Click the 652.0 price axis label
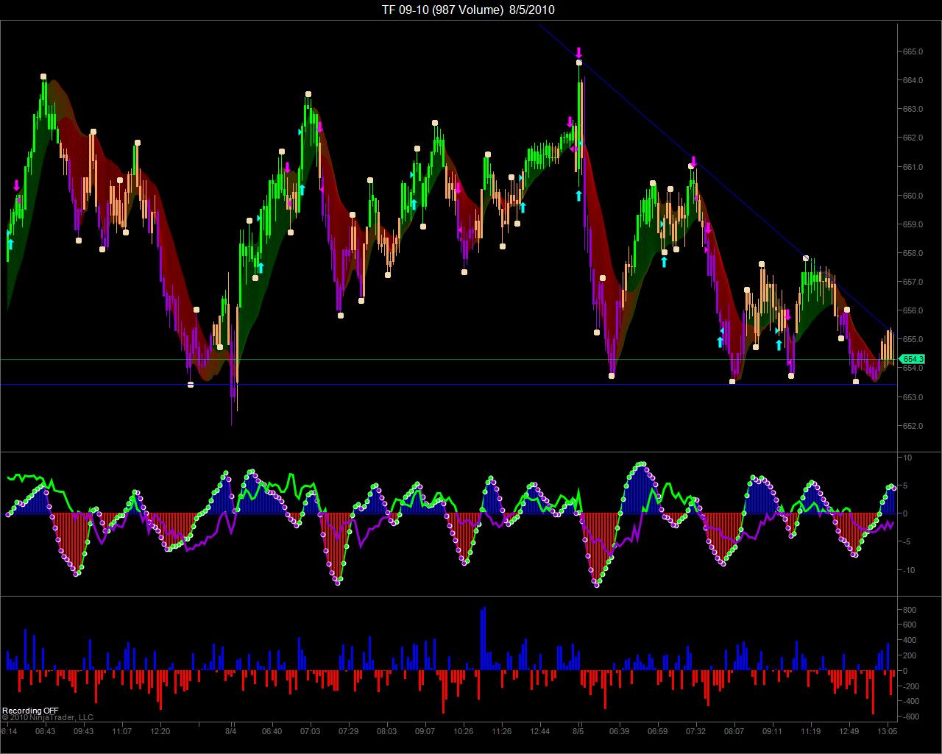 (x=913, y=426)
